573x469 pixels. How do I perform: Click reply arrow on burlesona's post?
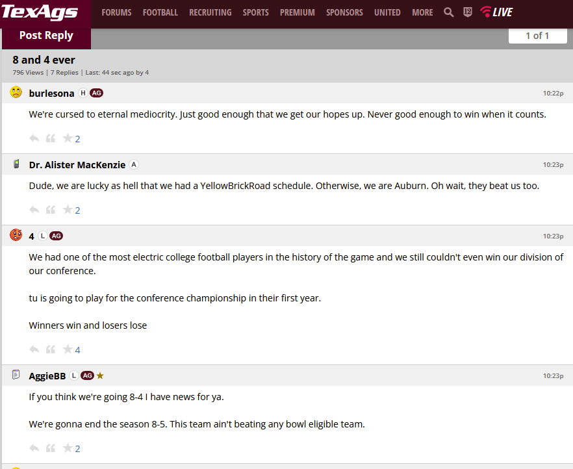pos(34,138)
